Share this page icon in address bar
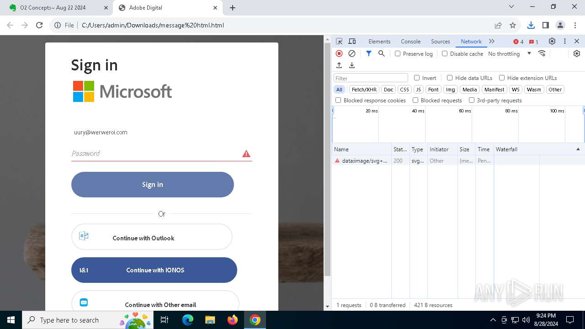 (498, 25)
